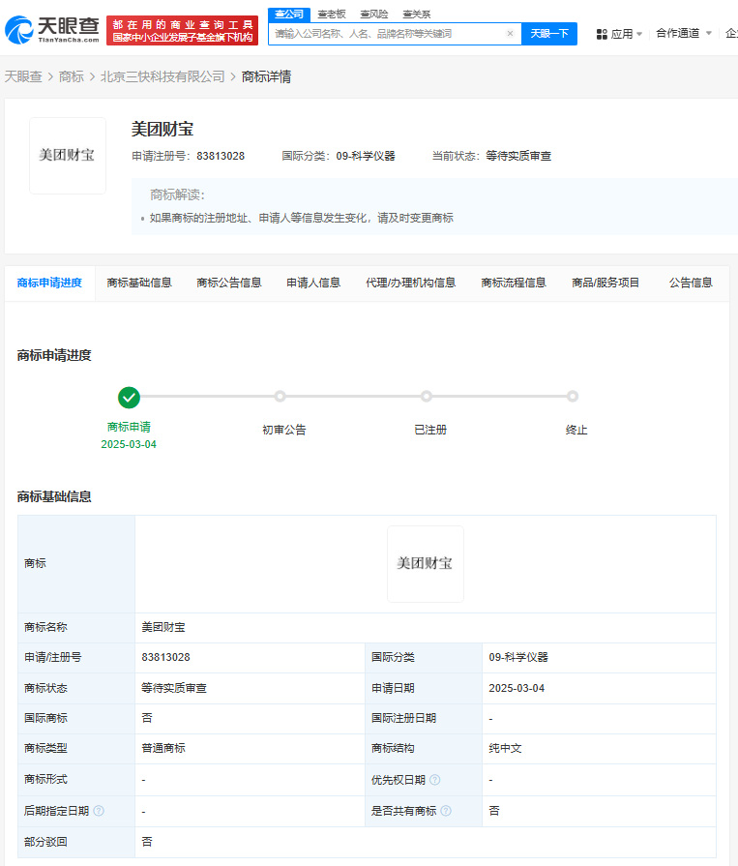Viewport: 738px width, 866px height.
Task: Click the 初审公告 progress step marker
Action: coord(280,397)
